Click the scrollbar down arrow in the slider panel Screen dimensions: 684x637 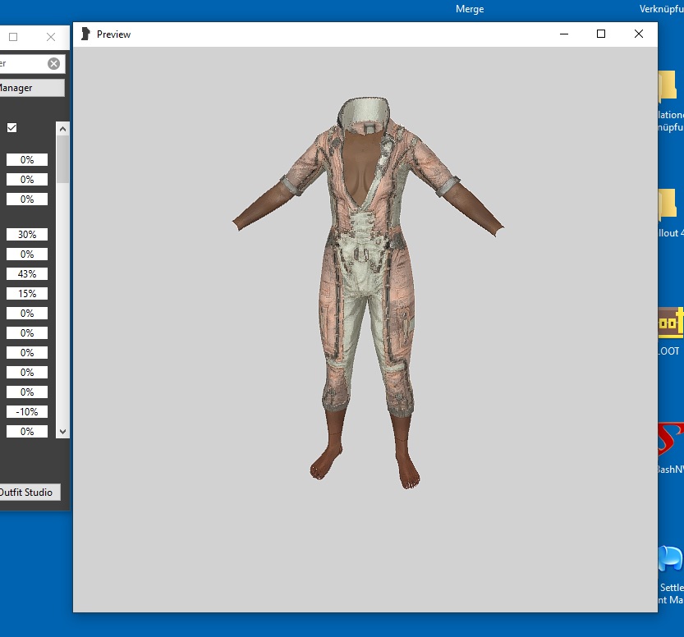click(x=62, y=430)
